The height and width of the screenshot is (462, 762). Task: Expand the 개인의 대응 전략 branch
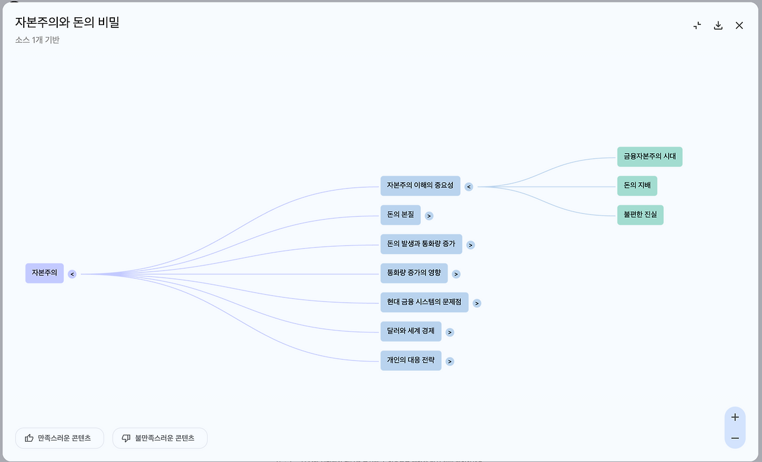[x=449, y=361]
